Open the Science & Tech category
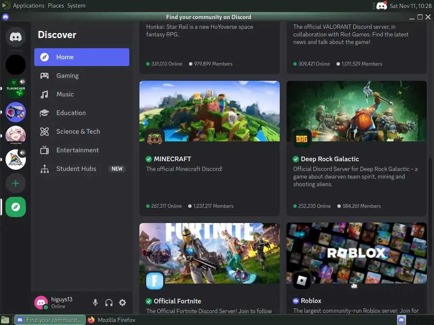The image size is (434, 325). pos(82,132)
